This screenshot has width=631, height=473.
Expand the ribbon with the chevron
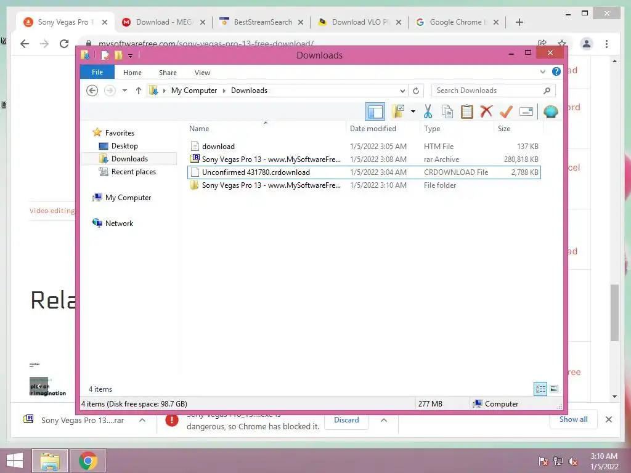pyautogui.click(x=542, y=72)
